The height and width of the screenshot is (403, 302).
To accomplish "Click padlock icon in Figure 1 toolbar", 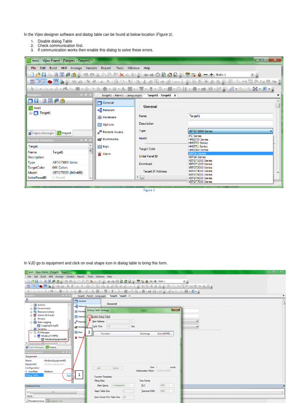I will (x=199, y=75).
